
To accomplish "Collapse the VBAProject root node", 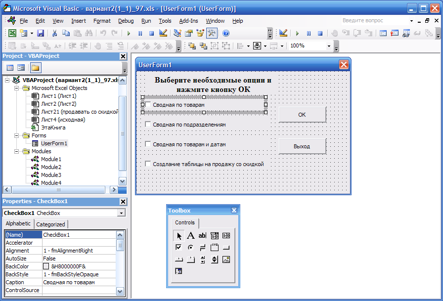I will pos(7,80).
